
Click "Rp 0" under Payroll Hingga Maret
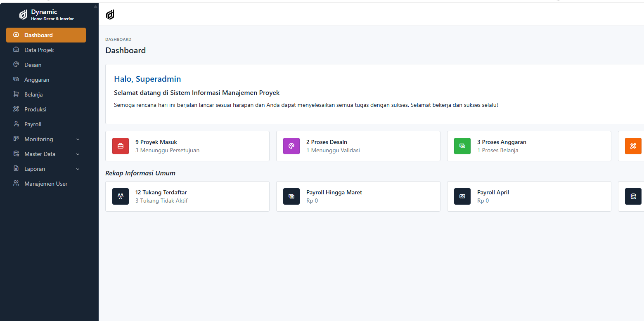click(312, 201)
